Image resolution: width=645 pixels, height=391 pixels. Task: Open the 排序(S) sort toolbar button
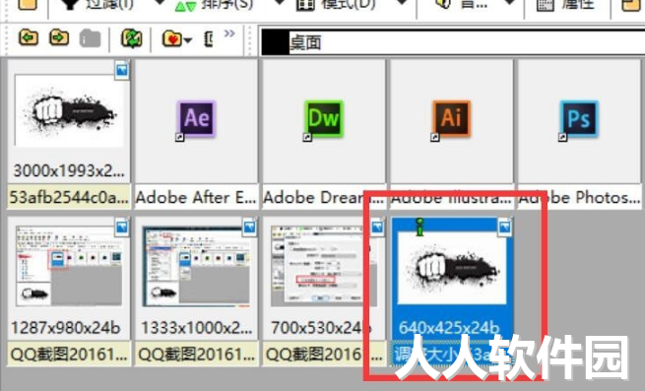pyautogui.click(x=215, y=5)
